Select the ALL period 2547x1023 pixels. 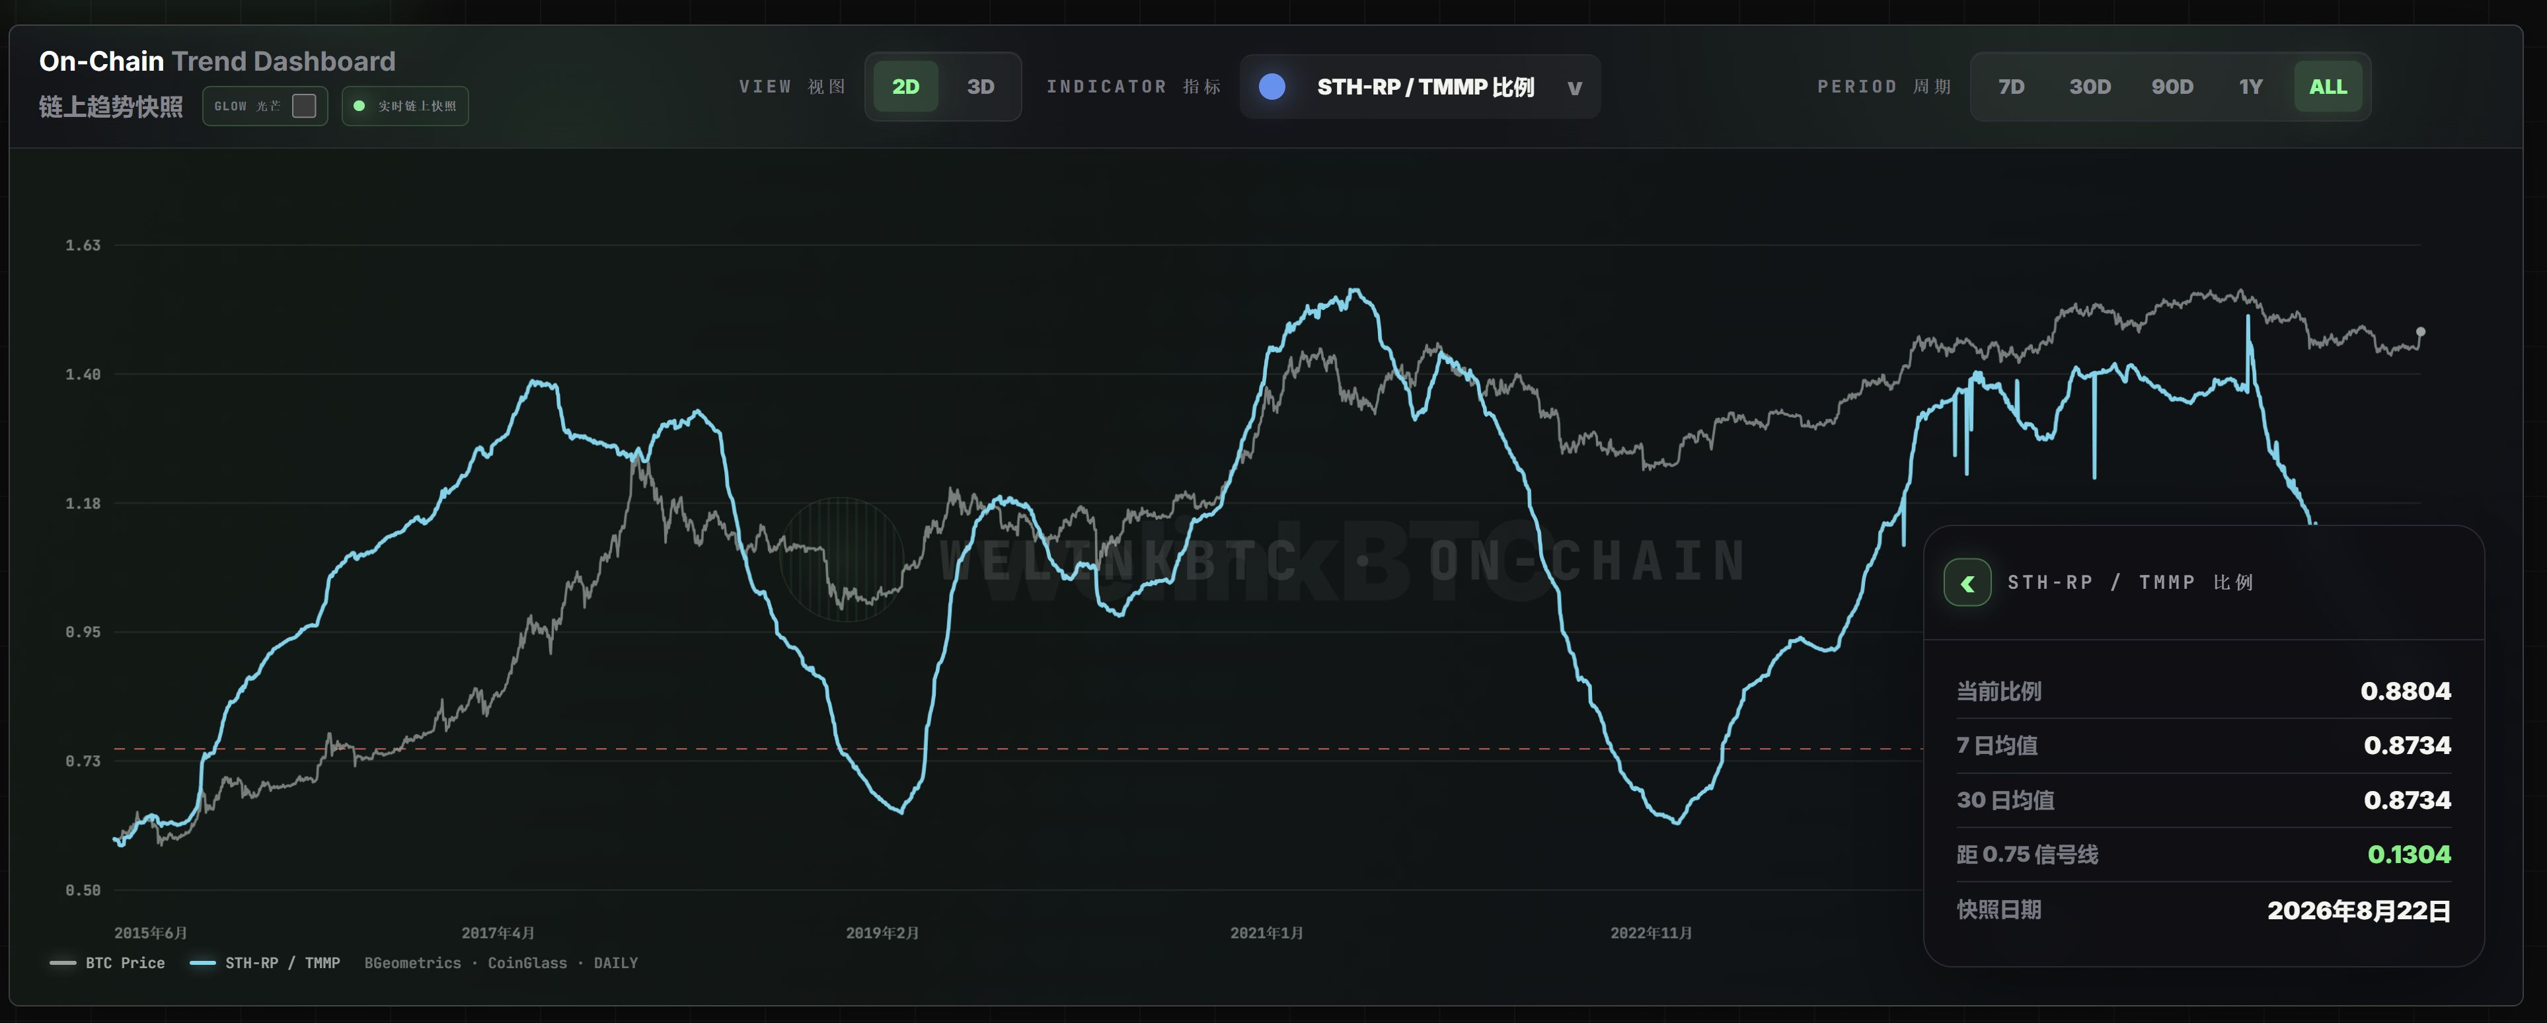click(2328, 87)
